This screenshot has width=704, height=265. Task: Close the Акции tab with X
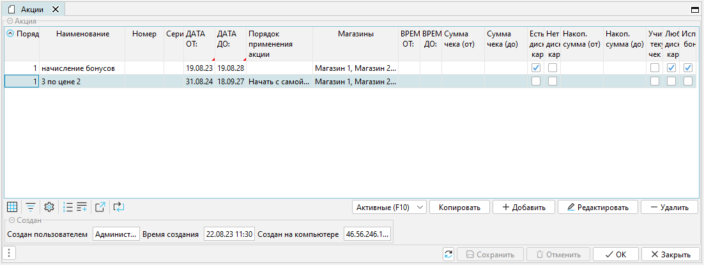click(x=55, y=10)
